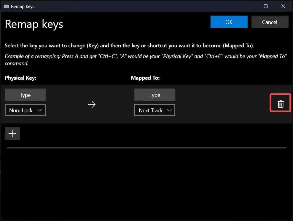The image size is (293, 221).
Task: Close the Remap keys dialog
Action: click(x=283, y=6)
